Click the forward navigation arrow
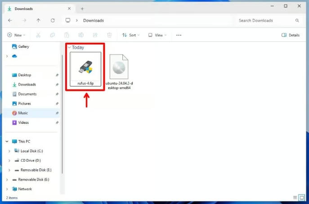Viewport: 309px width, 204px height. (x=24, y=20)
